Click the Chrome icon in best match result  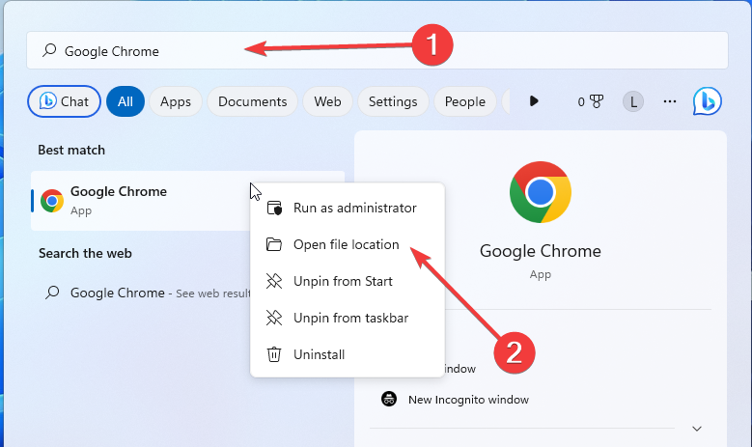tap(52, 201)
